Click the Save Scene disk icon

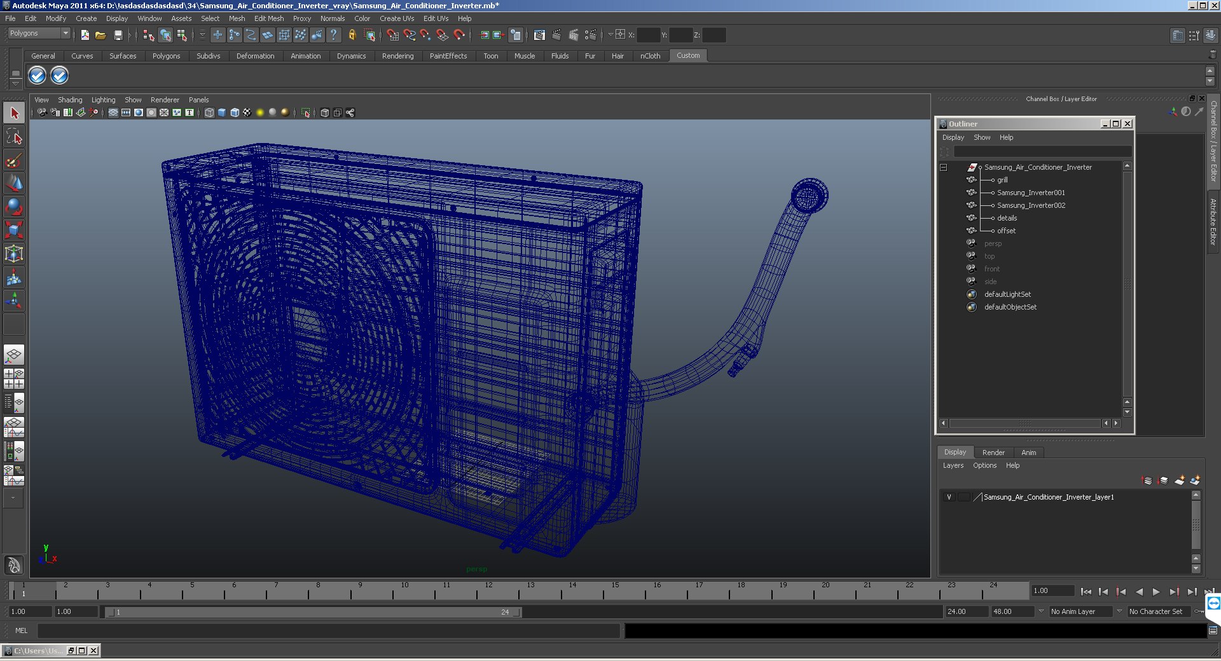click(x=118, y=35)
